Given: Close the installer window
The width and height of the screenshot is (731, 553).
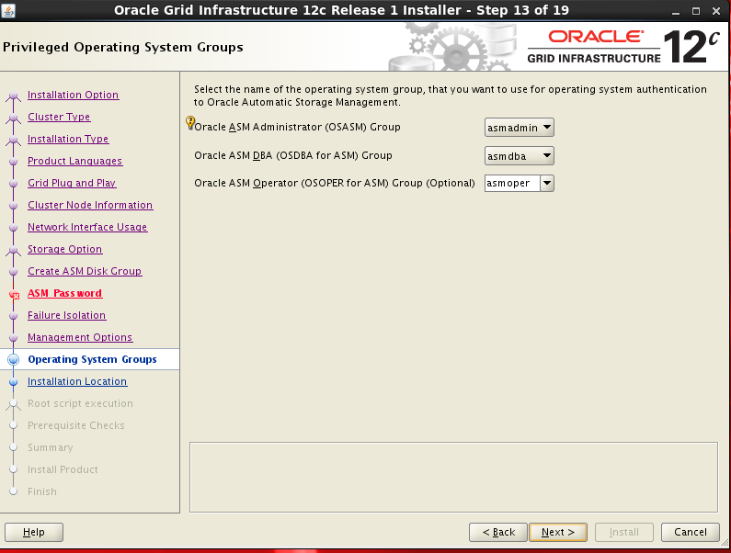Looking at the screenshot, I should (x=716, y=11).
